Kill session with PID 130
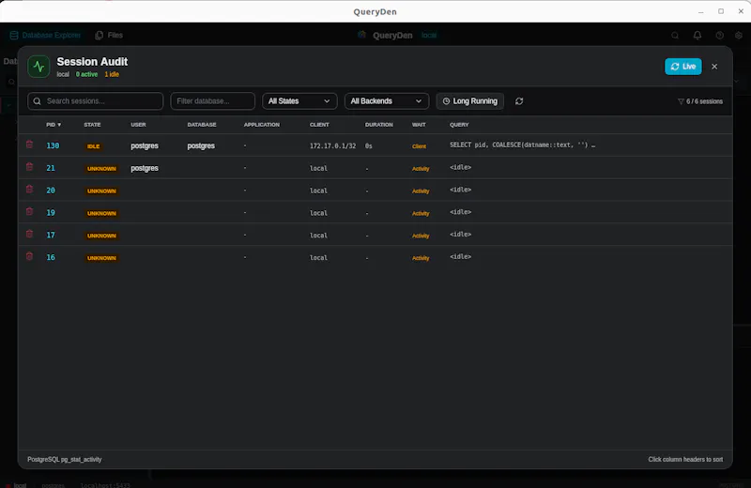The image size is (751, 488). 29,145
